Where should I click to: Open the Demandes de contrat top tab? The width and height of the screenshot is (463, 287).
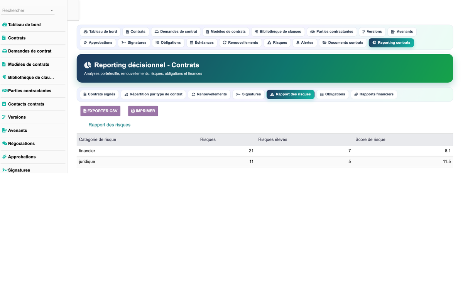click(176, 32)
